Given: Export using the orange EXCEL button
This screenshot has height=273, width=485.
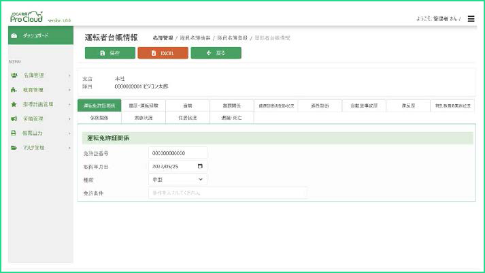Looking at the screenshot, I should point(163,52).
